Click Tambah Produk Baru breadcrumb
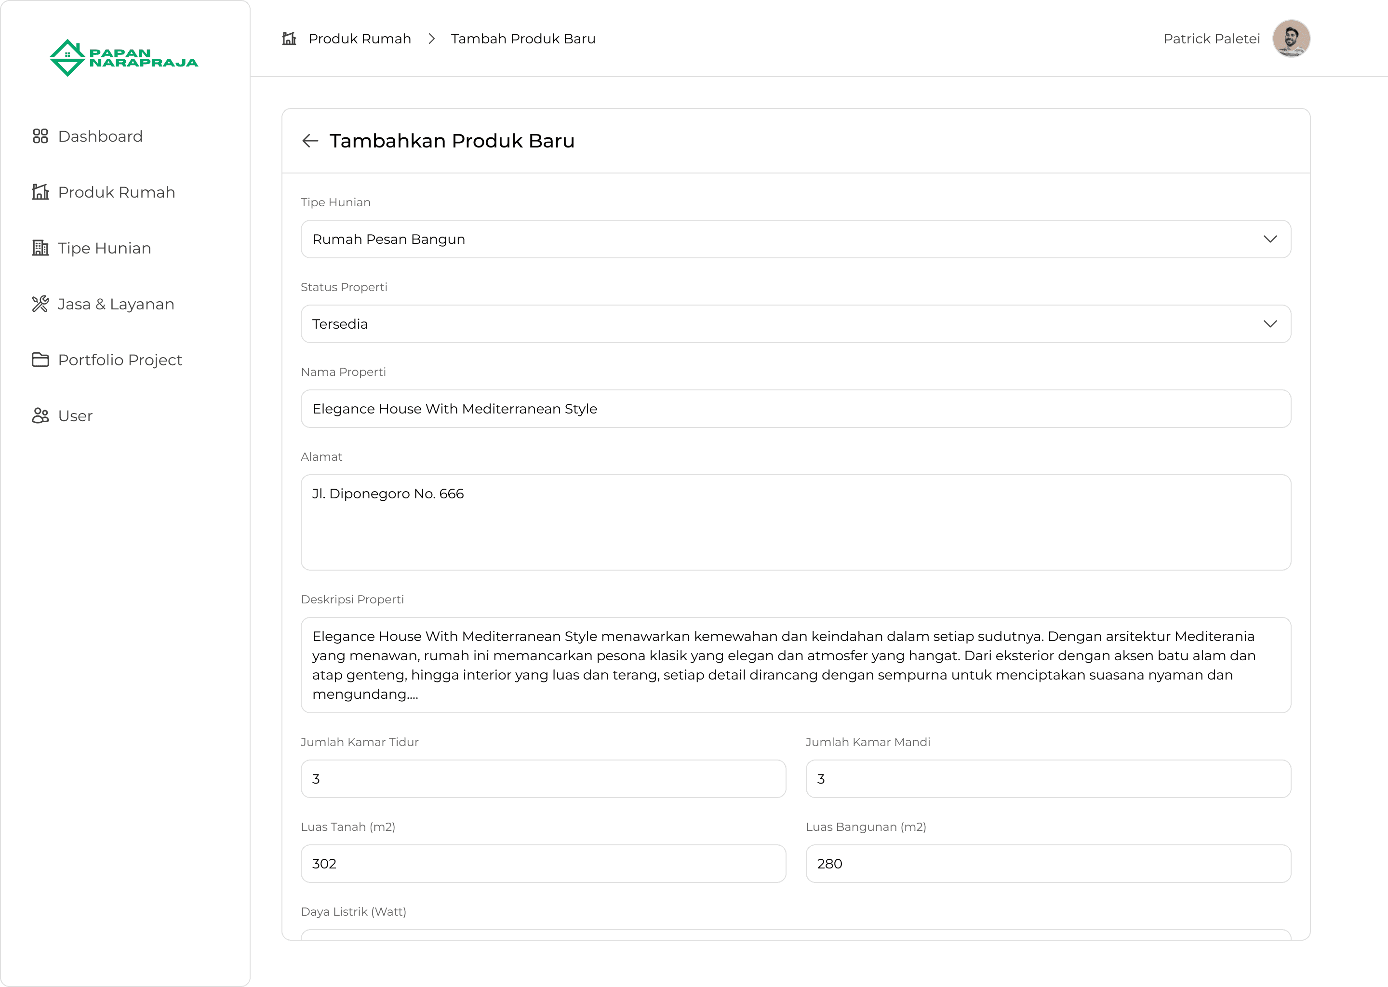 pos(522,39)
